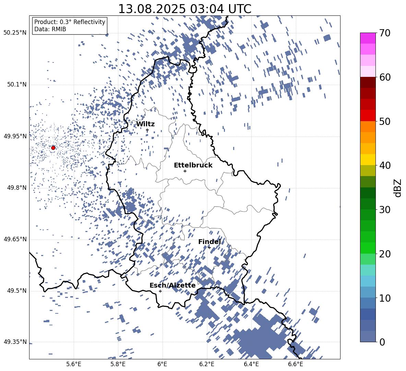
Task: Click the slate-blue bottom colorbar segment above 0
Action: pyautogui.click(x=368, y=336)
